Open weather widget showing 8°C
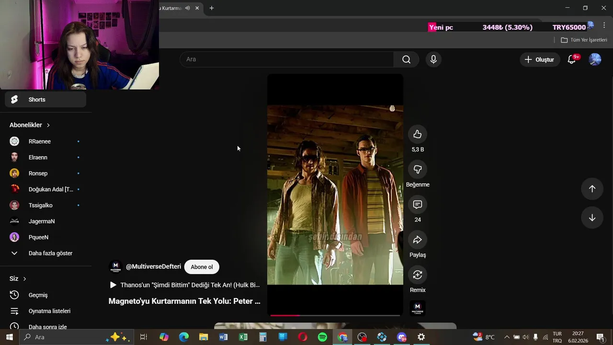613x345 pixels. (x=484, y=337)
